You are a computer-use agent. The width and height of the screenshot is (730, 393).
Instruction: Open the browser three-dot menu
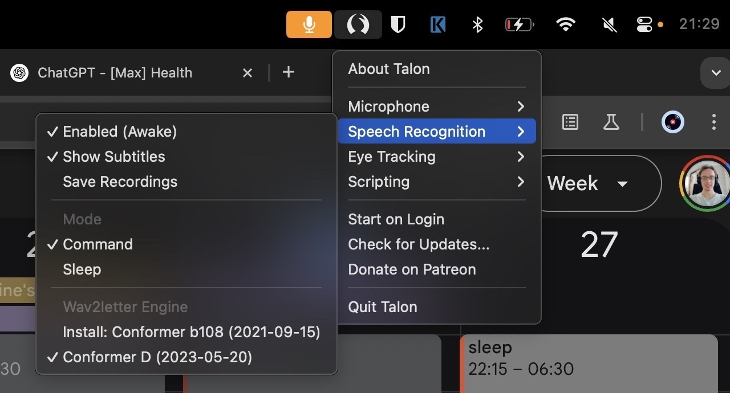[x=714, y=122]
